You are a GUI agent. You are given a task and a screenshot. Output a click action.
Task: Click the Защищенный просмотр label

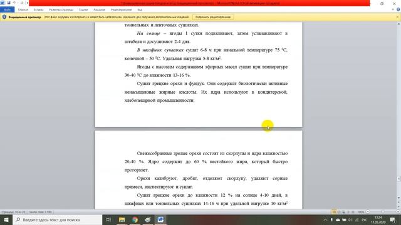pyautogui.click(x=25, y=17)
